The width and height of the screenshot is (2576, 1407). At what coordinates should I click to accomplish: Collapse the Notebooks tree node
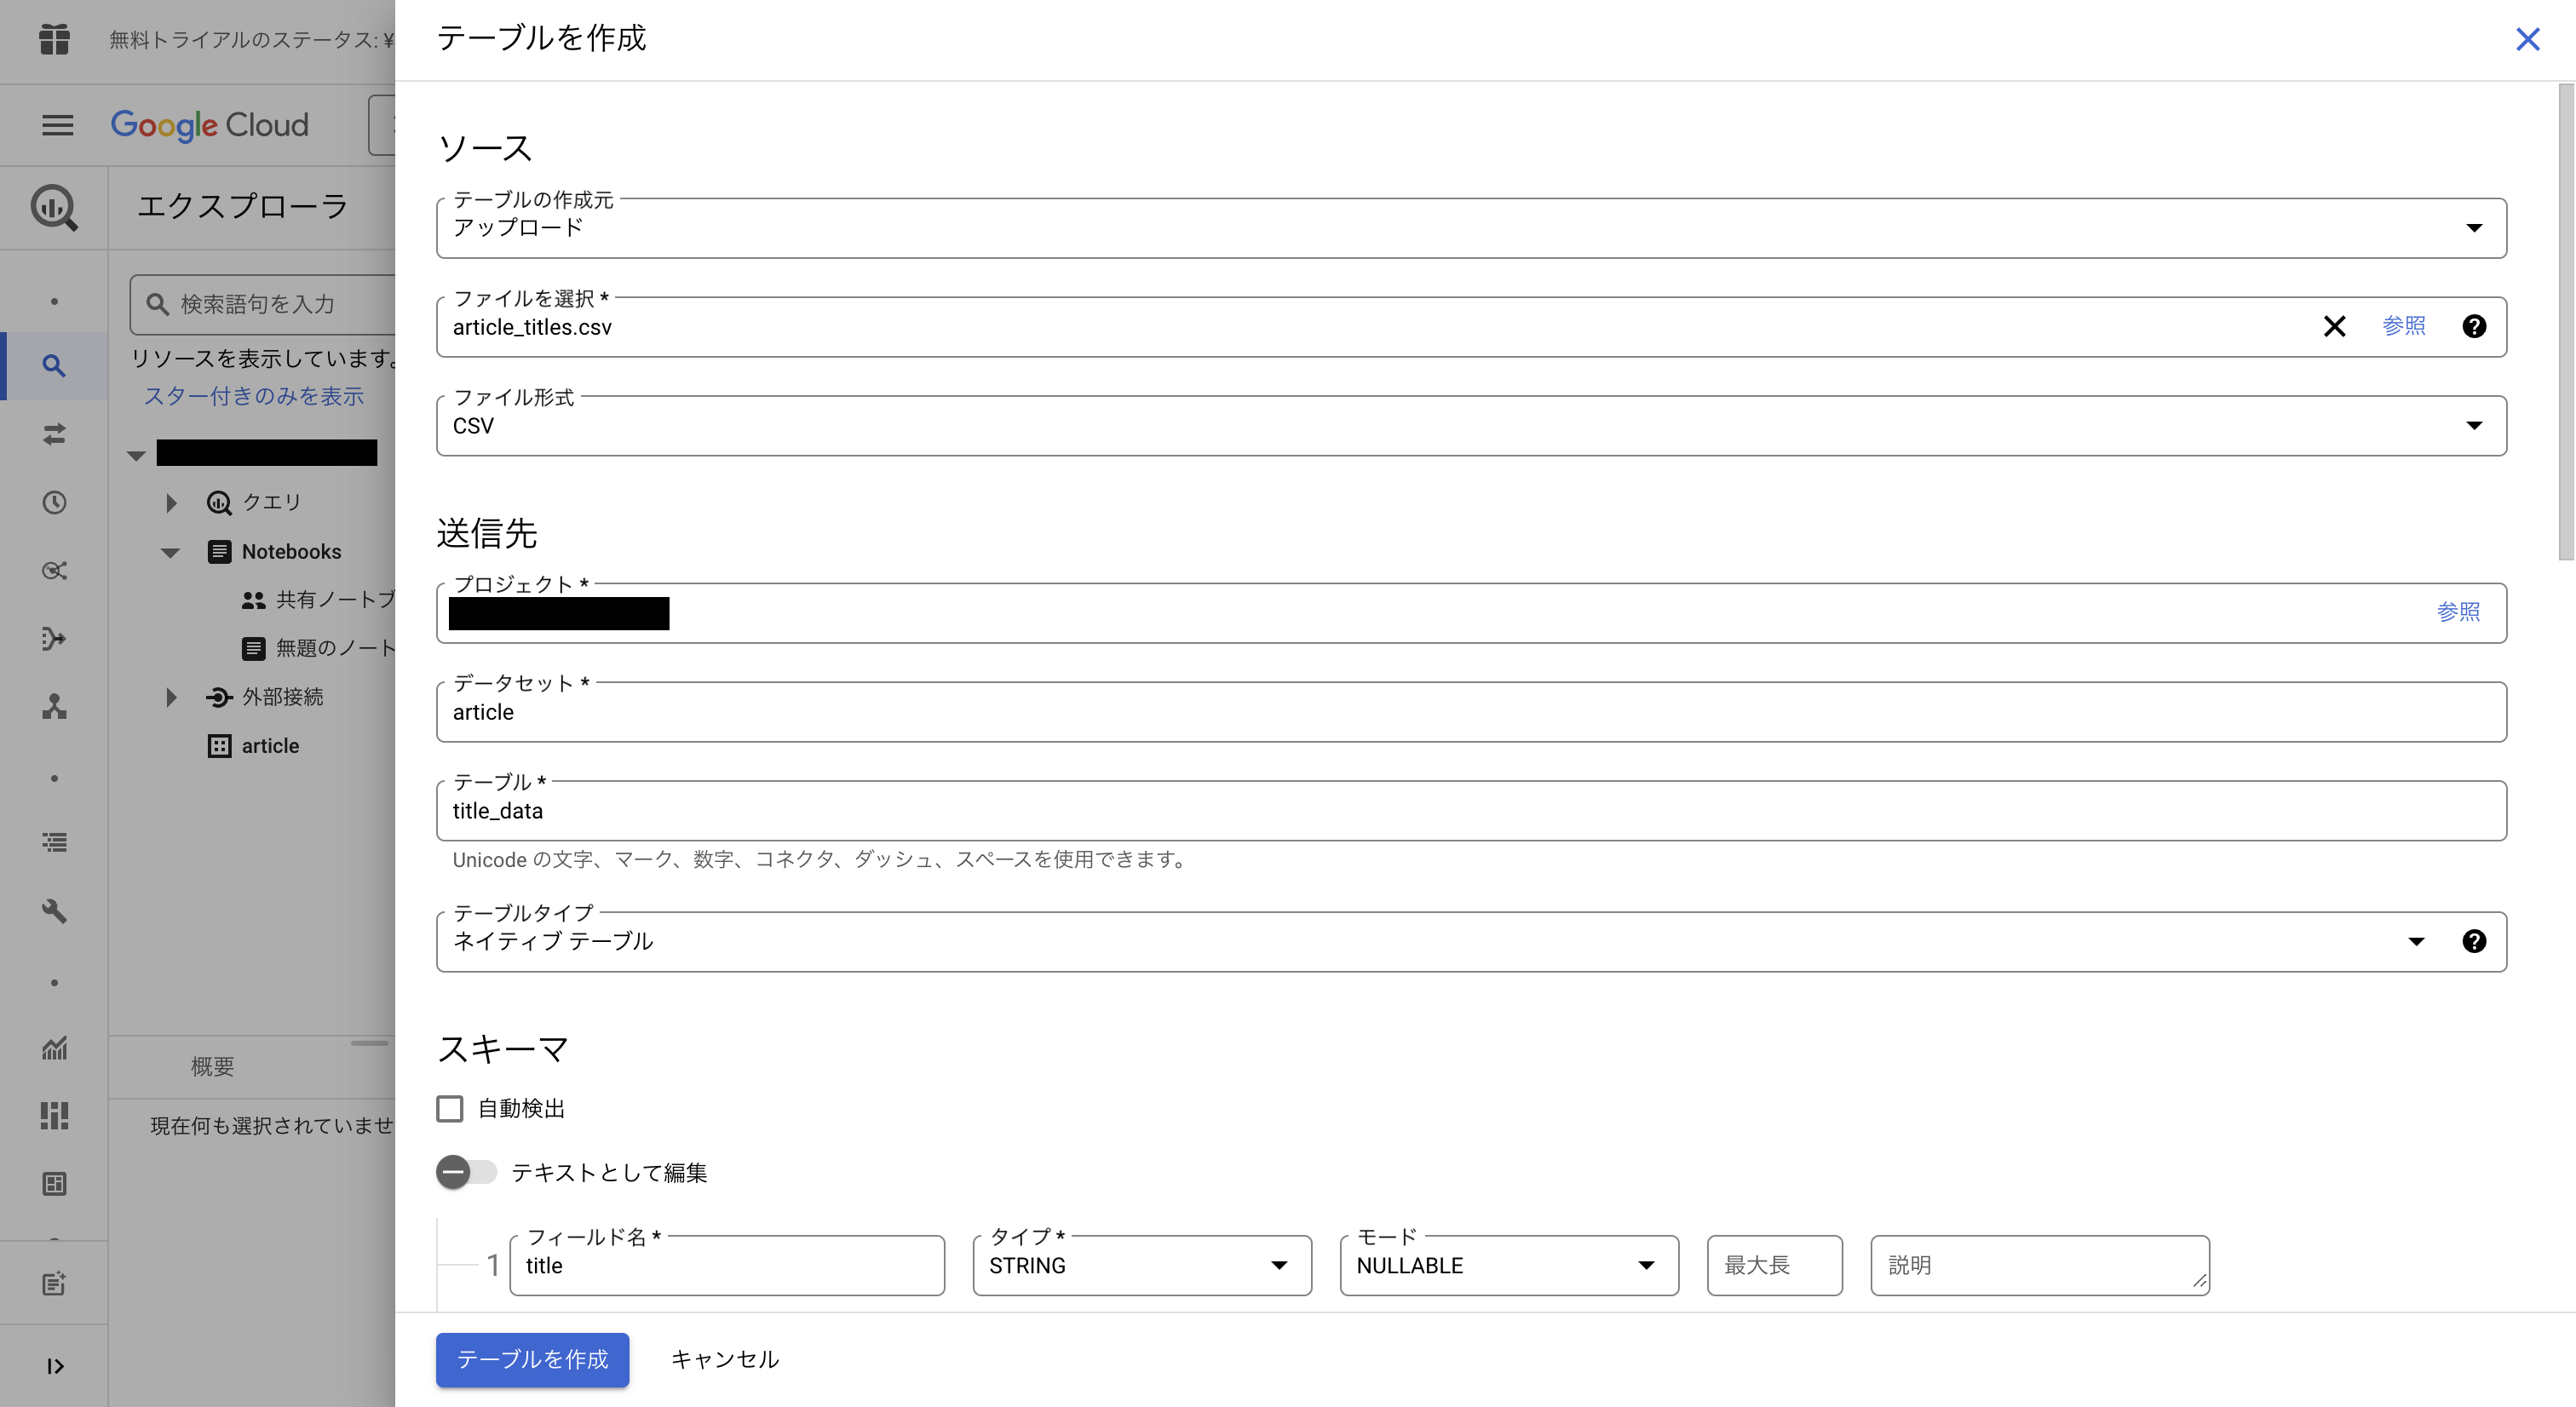pos(170,552)
